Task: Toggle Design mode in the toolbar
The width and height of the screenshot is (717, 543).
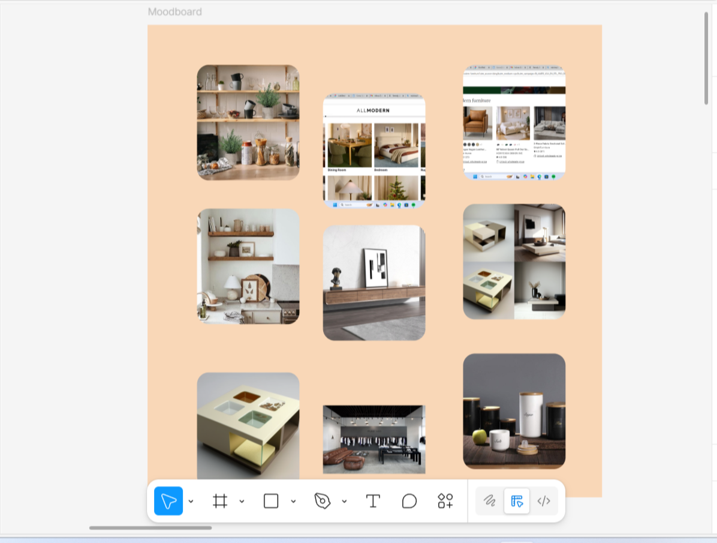Action: tap(517, 500)
